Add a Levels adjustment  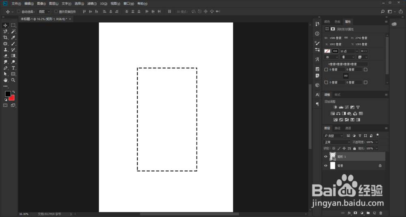[341, 107]
